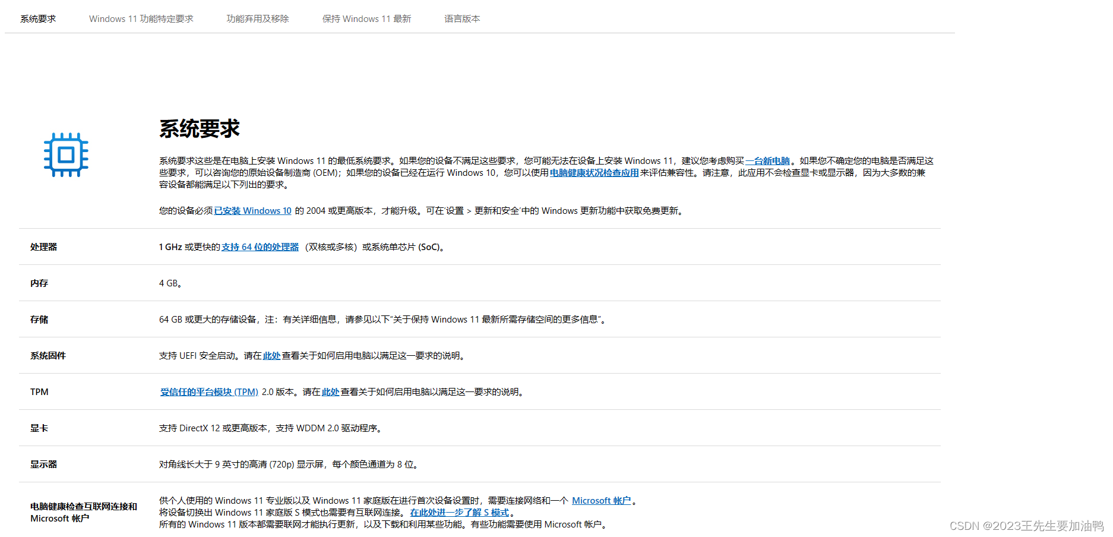Go to 保持 Windows 11 最新 tab
Viewport: 1113px width, 537px height.
point(367,19)
